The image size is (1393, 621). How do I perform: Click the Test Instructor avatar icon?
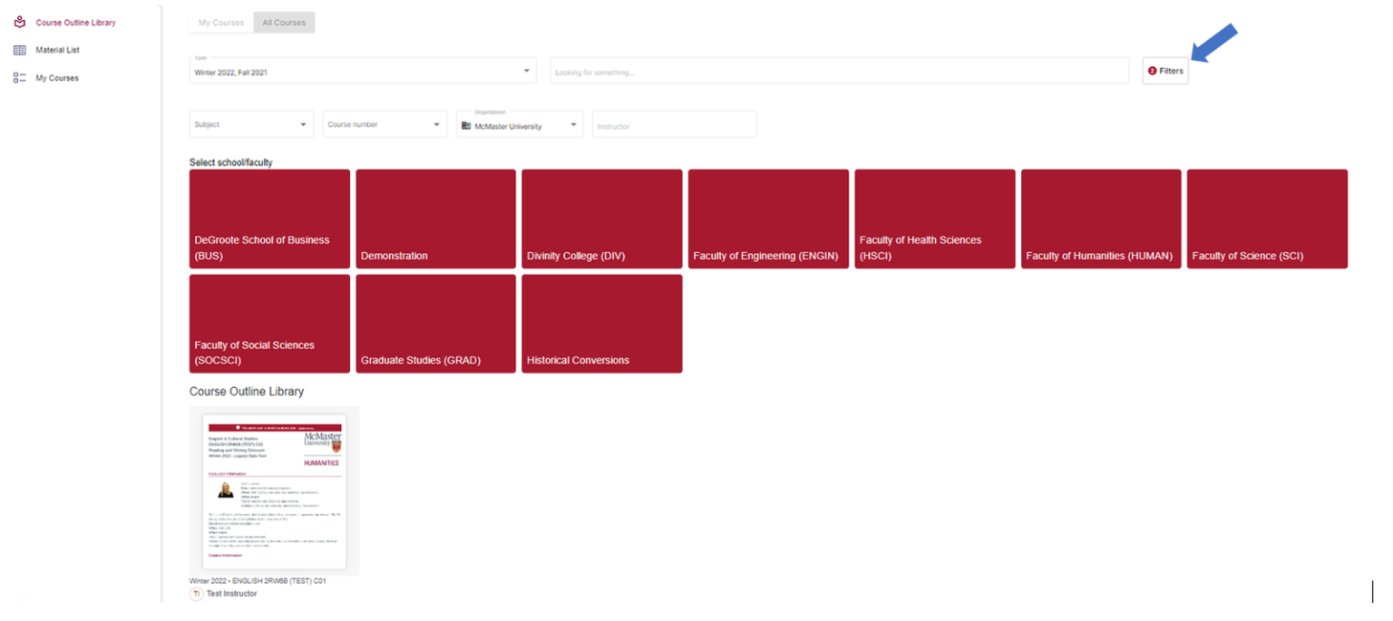(197, 594)
